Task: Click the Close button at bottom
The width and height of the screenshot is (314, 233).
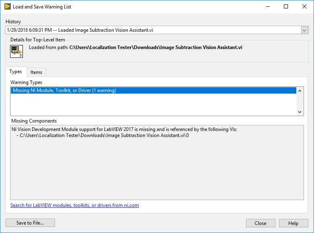Action: coord(261,223)
